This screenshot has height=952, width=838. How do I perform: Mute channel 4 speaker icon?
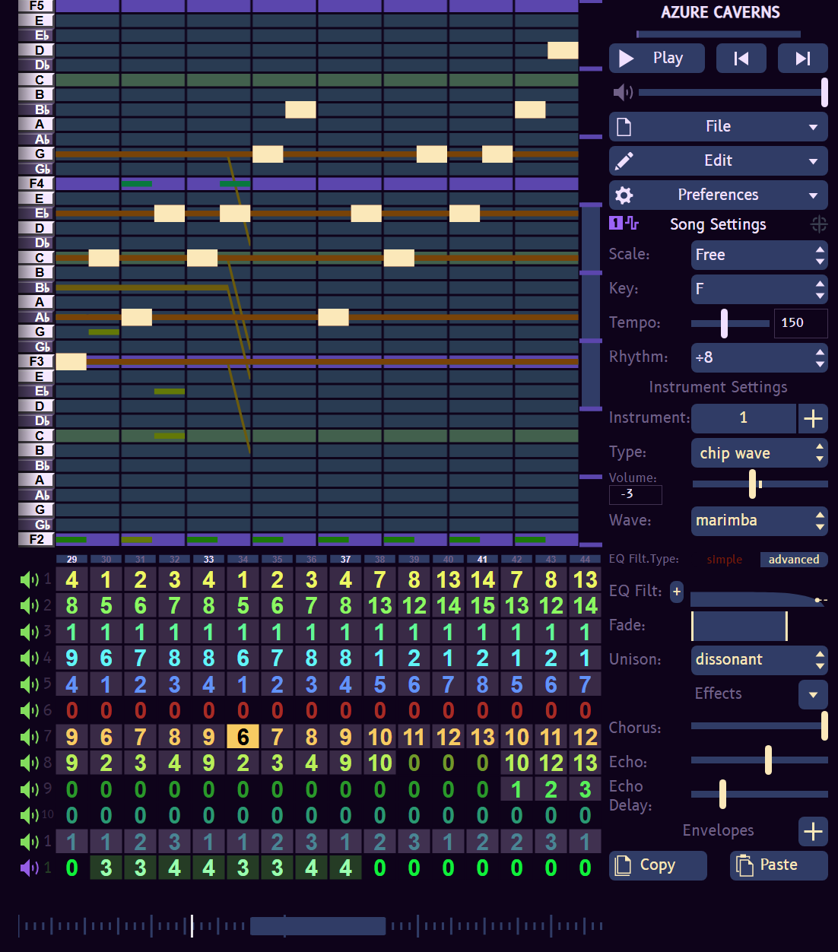click(x=29, y=658)
